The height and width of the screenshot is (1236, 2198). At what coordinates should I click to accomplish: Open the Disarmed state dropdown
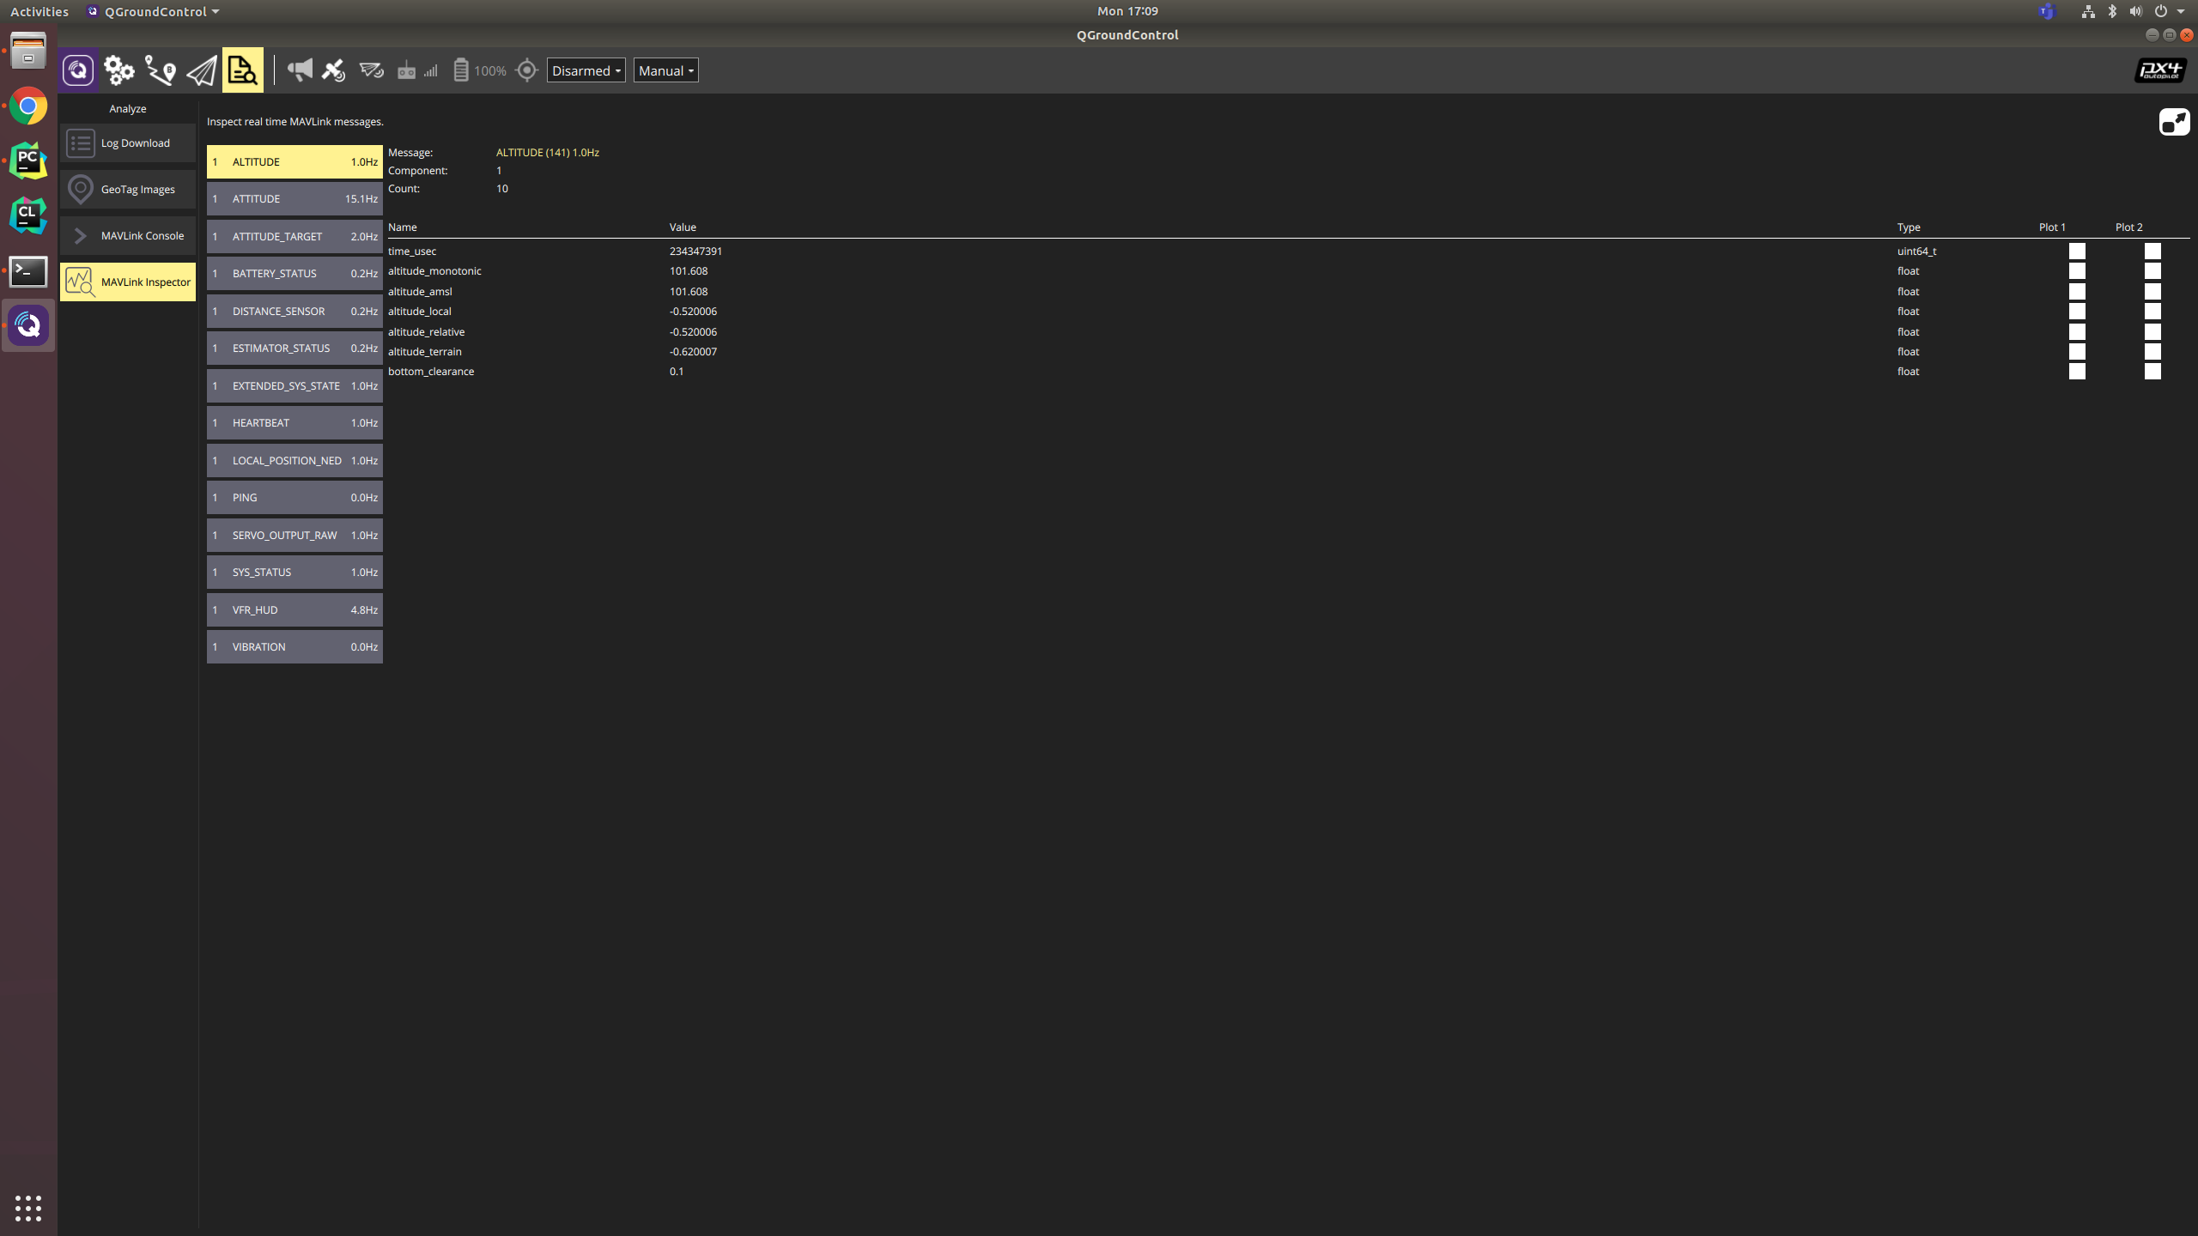pos(586,70)
